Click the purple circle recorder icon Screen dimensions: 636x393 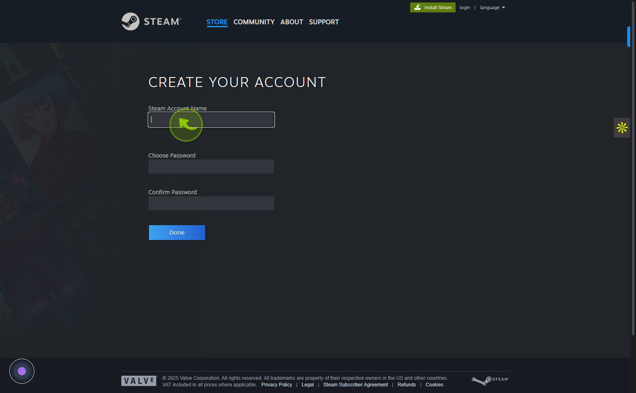(22, 371)
